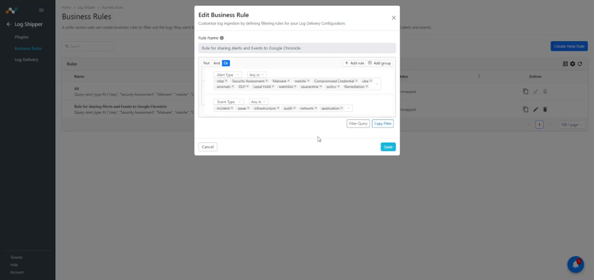Close the Edit Business Rule dialog
This screenshot has height=280, width=594.
click(394, 18)
